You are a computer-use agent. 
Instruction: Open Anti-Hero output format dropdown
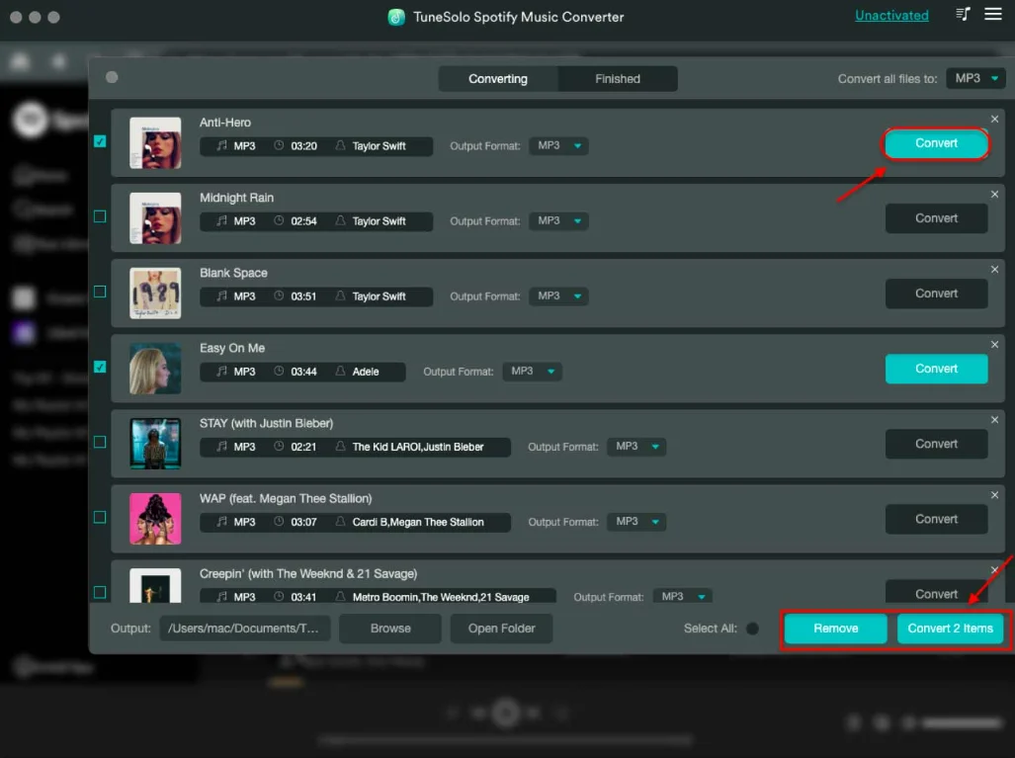pyautogui.click(x=558, y=145)
